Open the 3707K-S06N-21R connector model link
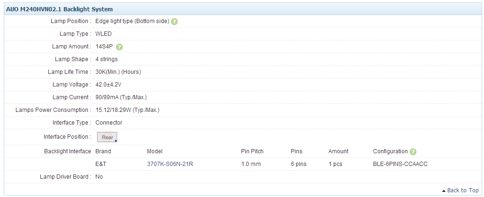Screen dimensions: 484x197 point(170,164)
